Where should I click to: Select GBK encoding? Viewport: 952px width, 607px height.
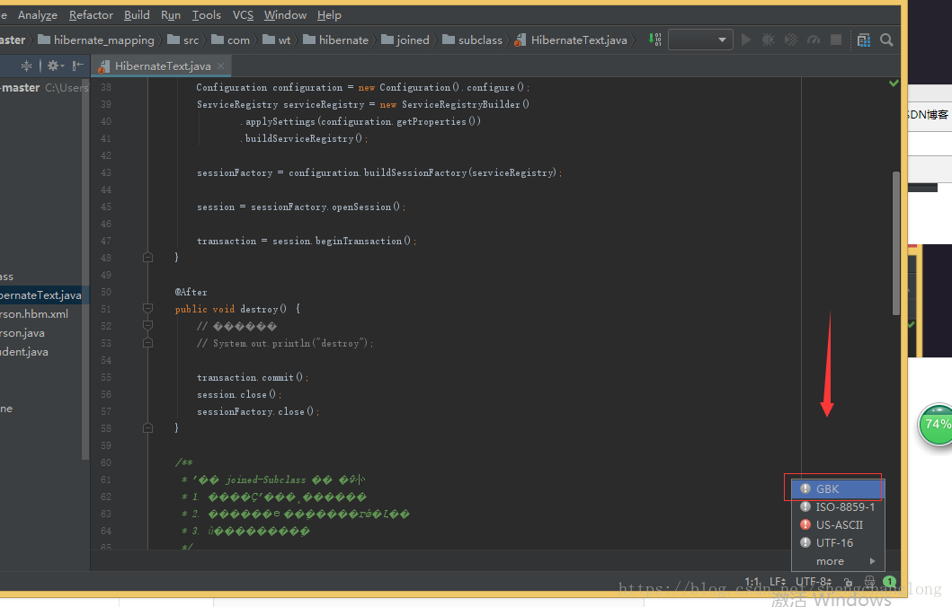click(x=838, y=488)
